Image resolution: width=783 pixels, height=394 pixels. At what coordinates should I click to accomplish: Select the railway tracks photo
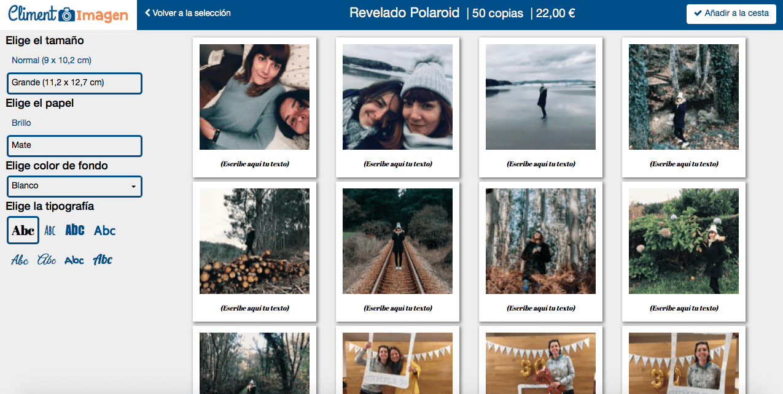(x=397, y=241)
